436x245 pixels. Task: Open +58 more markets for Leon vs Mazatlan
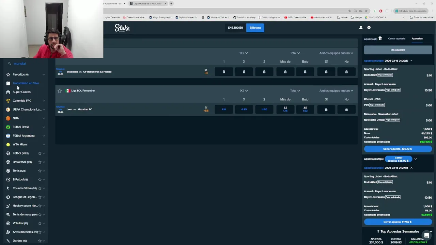pos(206,109)
